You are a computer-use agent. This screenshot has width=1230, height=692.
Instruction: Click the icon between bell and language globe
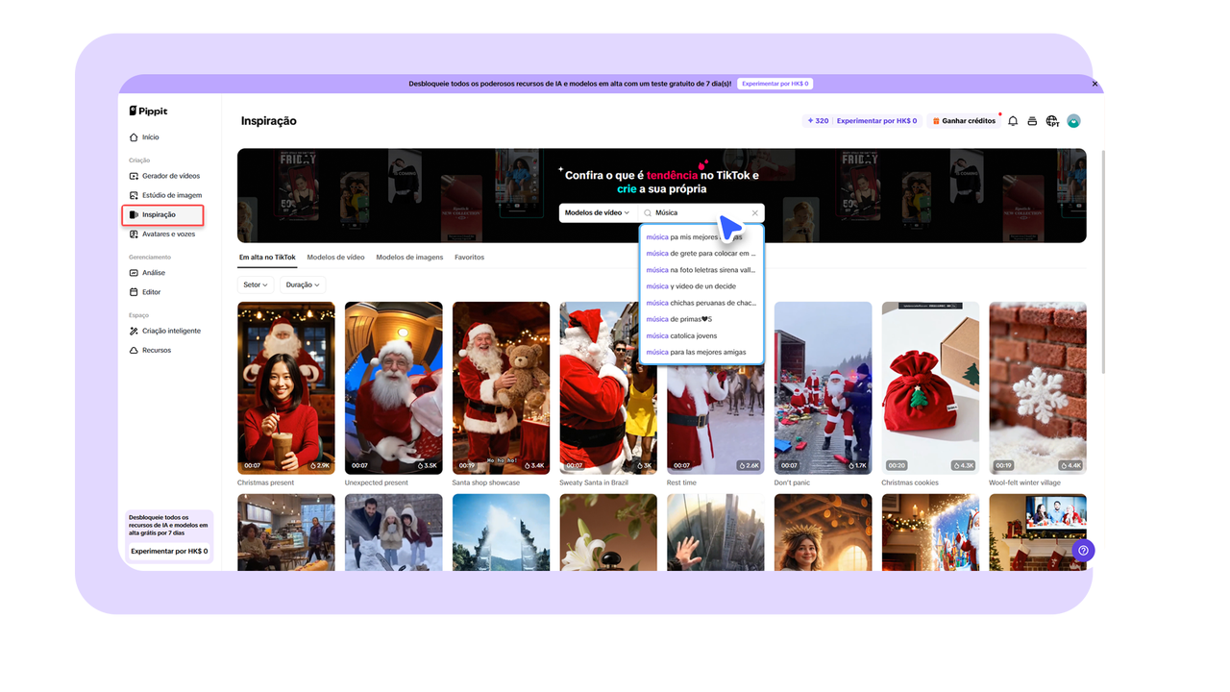[x=1032, y=121]
